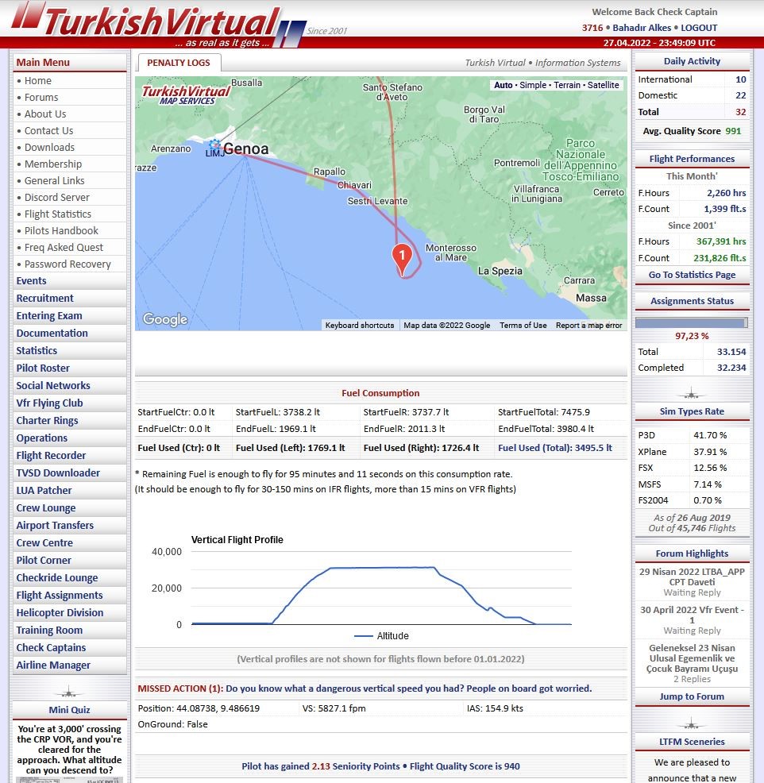764x783 pixels.
Task: Open LUA Patcher section
Action: click(x=69, y=491)
